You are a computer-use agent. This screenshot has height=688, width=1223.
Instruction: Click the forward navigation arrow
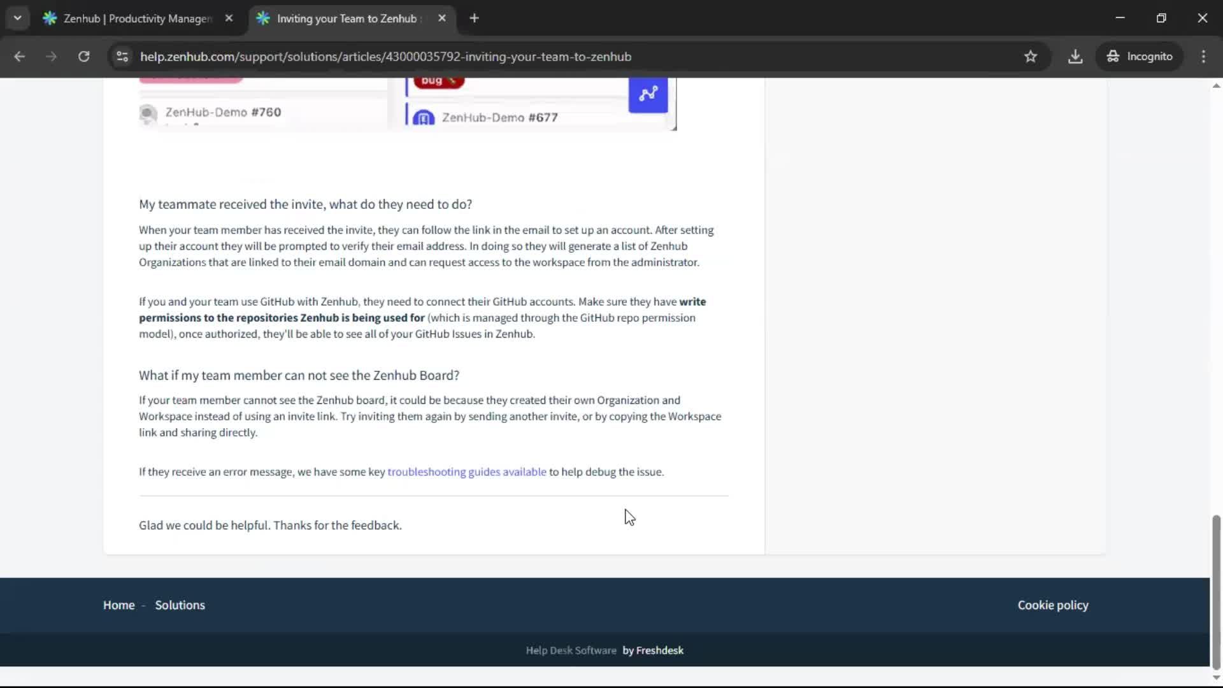pyautogui.click(x=51, y=56)
